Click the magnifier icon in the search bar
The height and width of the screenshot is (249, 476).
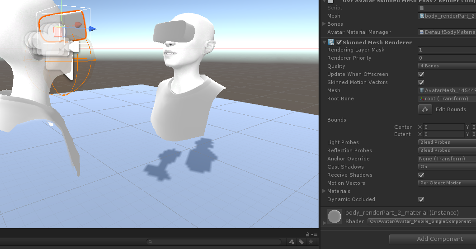pos(150,242)
